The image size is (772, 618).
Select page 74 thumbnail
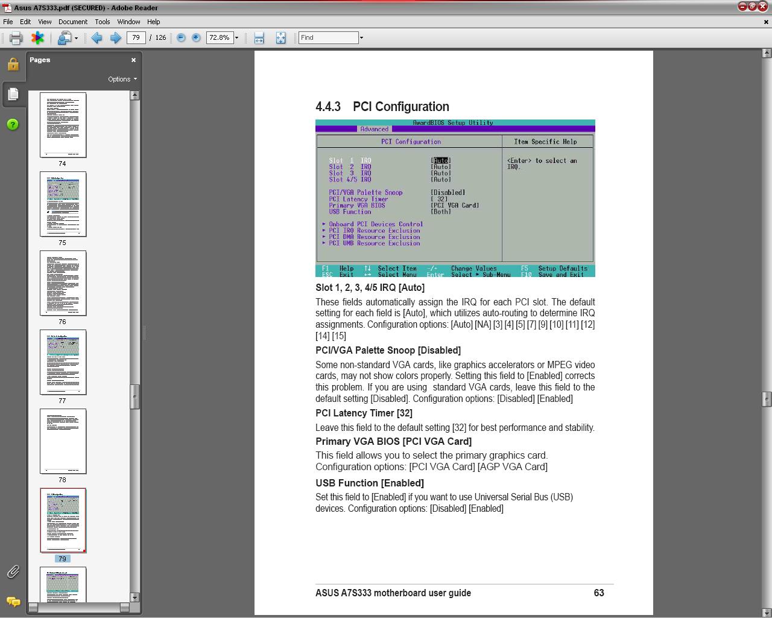coord(63,125)
